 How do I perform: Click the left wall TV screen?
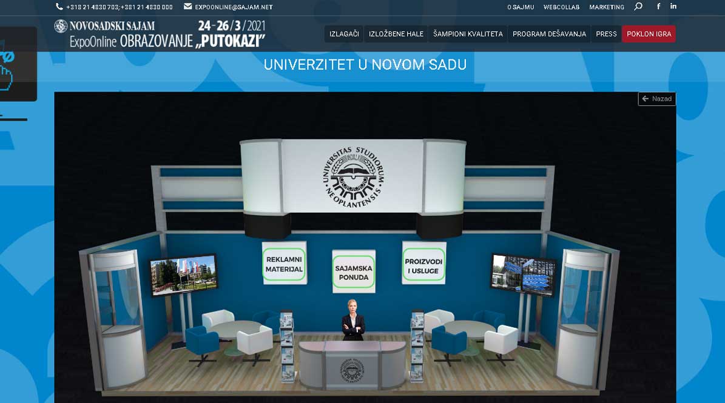coord(184,275)
